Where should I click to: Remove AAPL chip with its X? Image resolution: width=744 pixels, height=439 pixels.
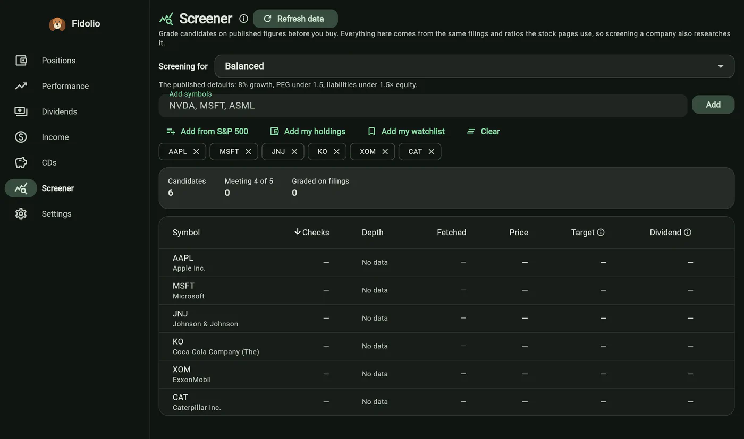point(196,151)
